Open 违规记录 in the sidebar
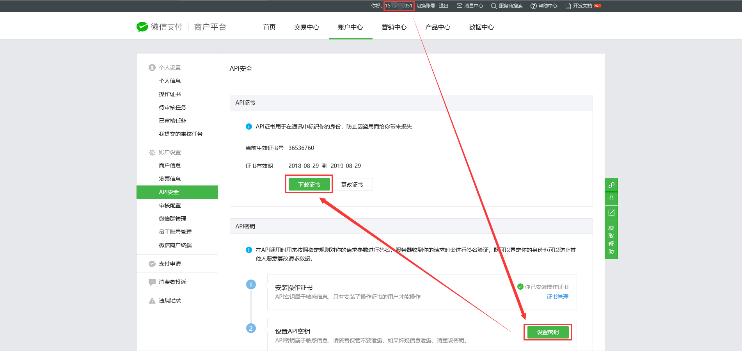Screen dimensions: 742x351 pos(170,300)
